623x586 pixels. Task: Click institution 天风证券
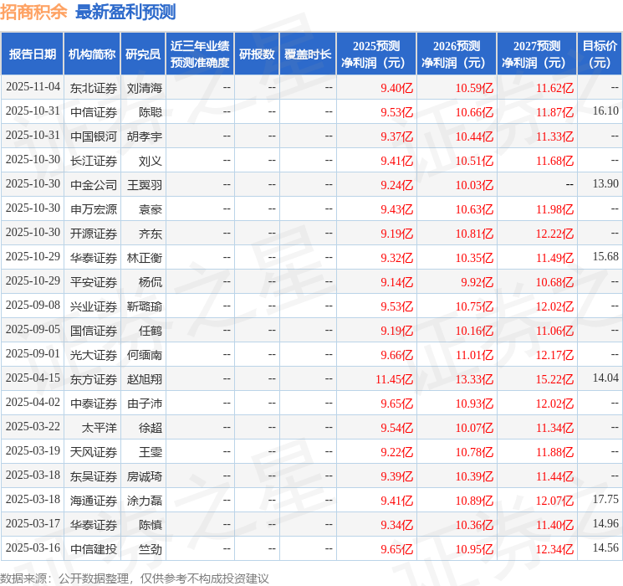[x=94, y=452]
